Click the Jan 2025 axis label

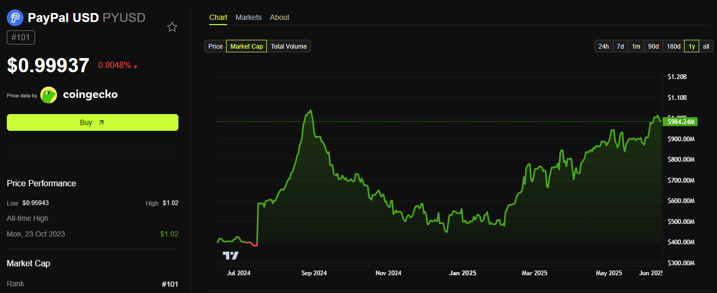coord(463,273)
